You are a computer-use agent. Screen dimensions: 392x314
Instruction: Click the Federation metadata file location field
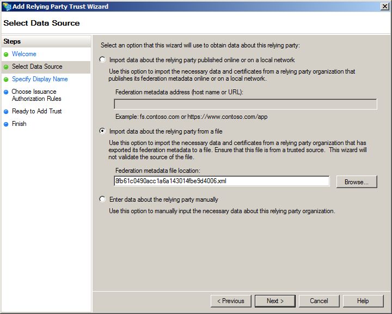(222, 181)
